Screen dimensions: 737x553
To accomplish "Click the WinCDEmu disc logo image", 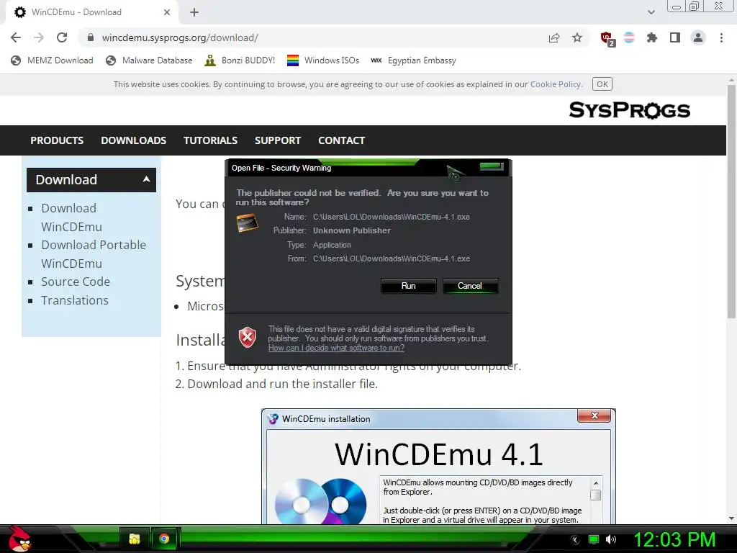I will (320, 501).
